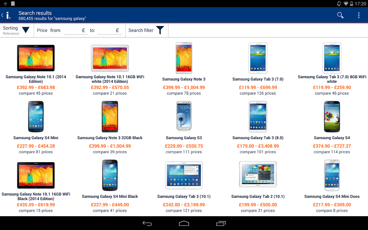
Task: Click price range £392.99 - £683.98
Action: [36, 87]
